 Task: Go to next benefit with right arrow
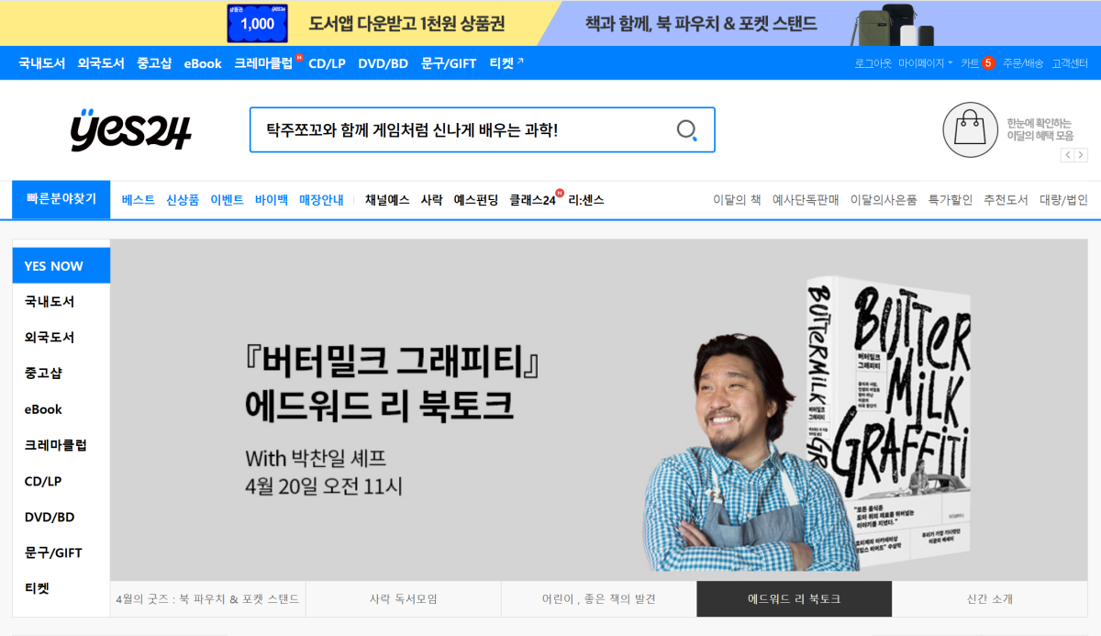pos(1081,155)
